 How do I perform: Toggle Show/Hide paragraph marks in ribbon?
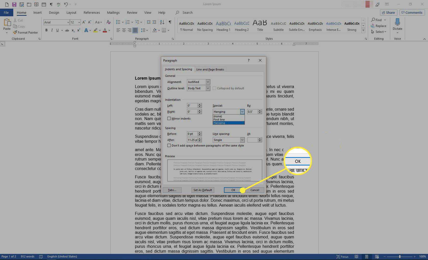pos(170,22)
